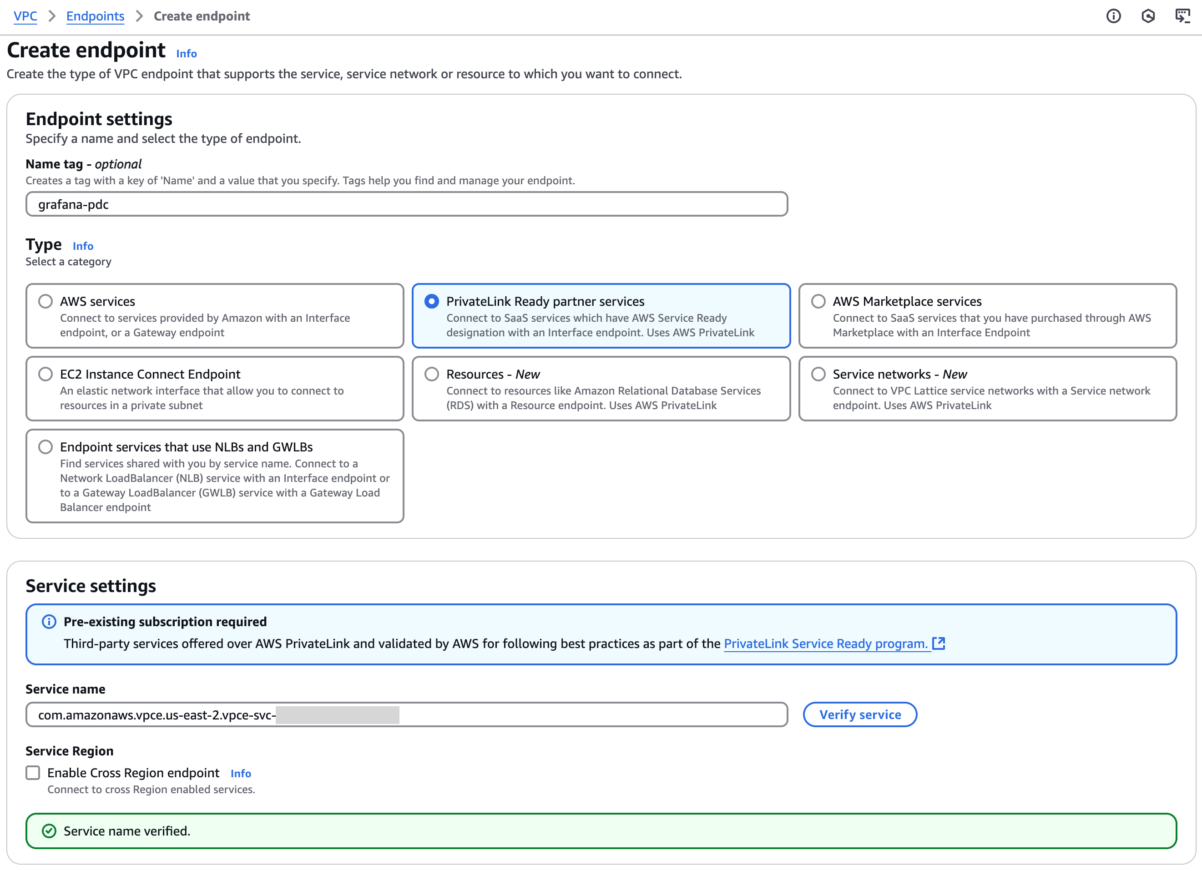
Task: Click the monitor icon in top-right corner
Action: 1182,16
